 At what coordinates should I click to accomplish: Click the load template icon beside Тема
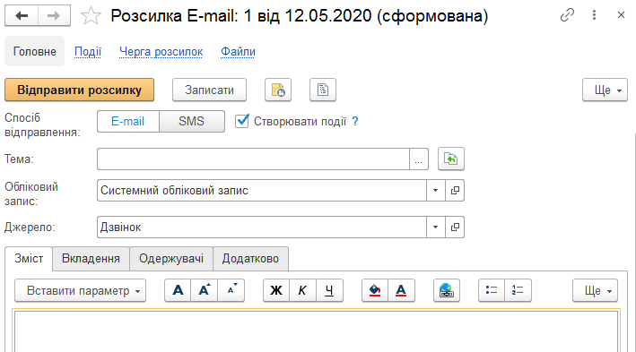point(451,159)
